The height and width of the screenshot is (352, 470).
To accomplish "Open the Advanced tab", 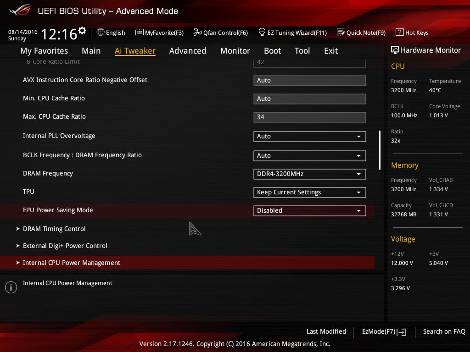I will pyautogui.click(x=188, y=51).
